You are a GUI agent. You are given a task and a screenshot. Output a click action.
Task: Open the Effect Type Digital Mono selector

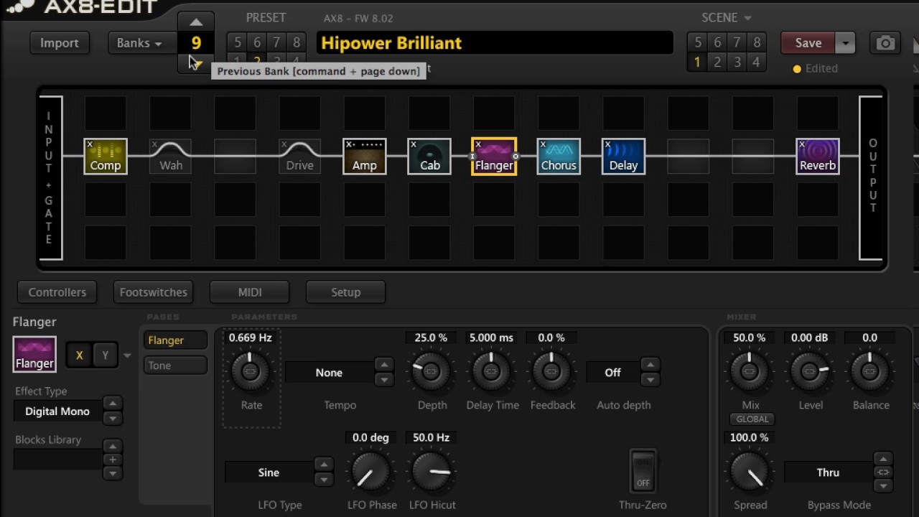57,411
